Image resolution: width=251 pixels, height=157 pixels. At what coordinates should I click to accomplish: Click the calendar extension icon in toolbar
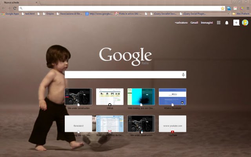(235, 8)
